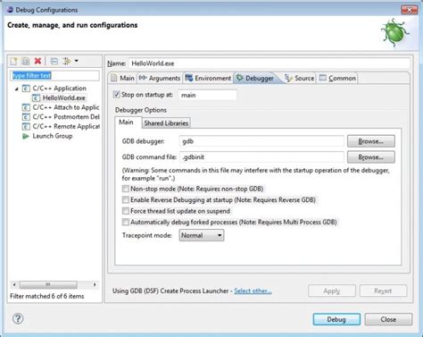Image resolution: width=423 pixels, height=337 pixels.
Task: Click the GDB debugger text field
Action: (x=261, y=141)
